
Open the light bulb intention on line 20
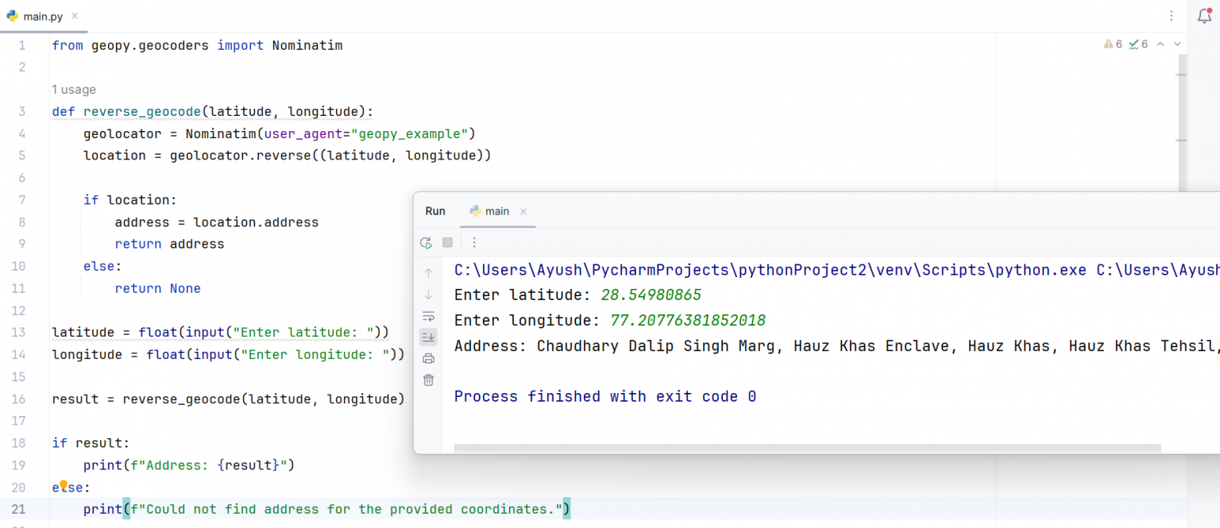pos(63,484)
